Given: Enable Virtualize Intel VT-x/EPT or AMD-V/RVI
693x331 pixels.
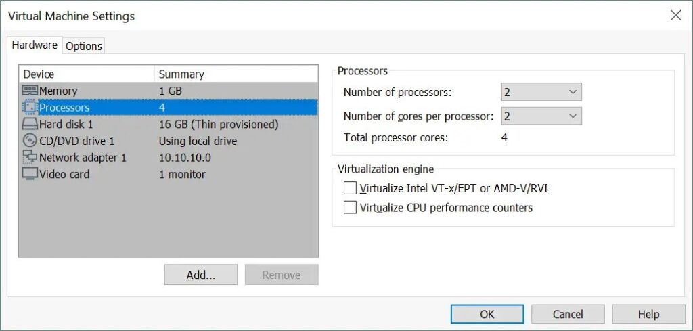Looking at the screenshot, I should point(350,188).
